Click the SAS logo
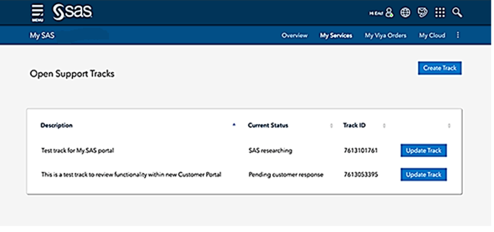Image resolution: width=494 pixels, height=232 pixels. click(x=73, y=12)
